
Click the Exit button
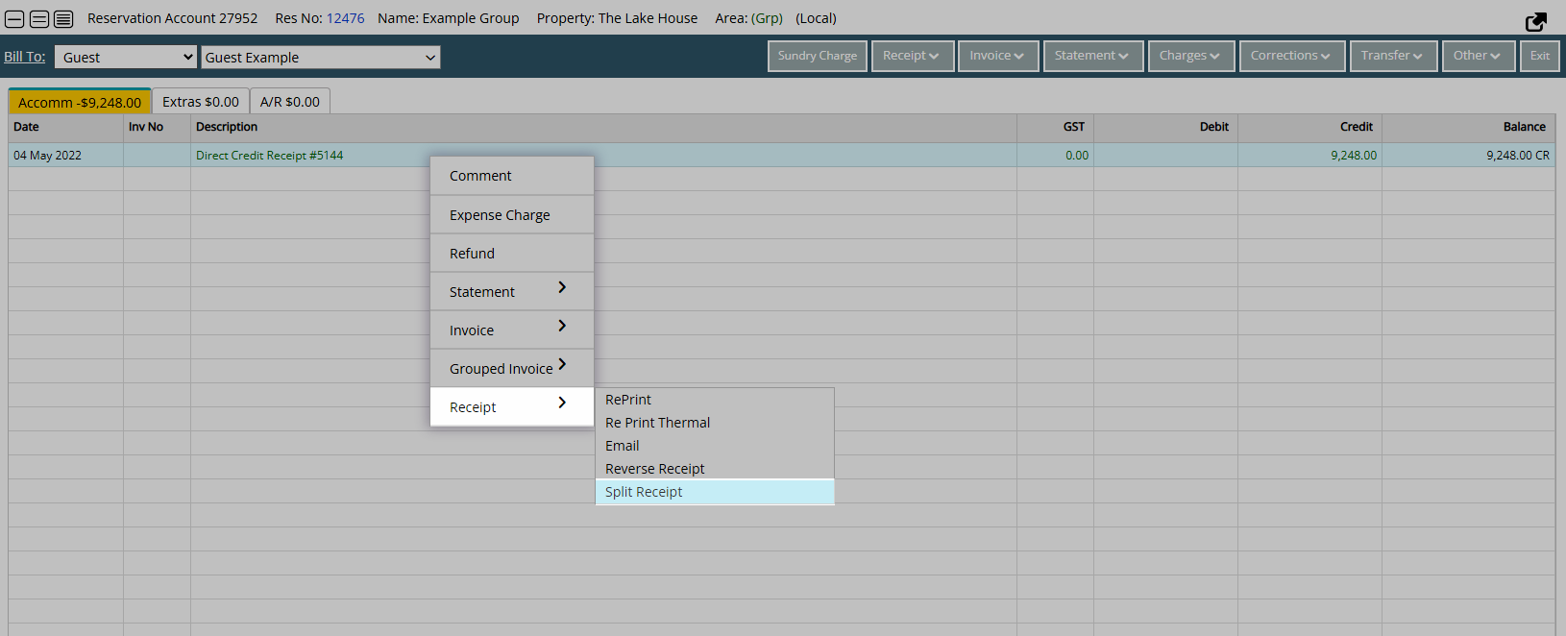pos(1540,56)
